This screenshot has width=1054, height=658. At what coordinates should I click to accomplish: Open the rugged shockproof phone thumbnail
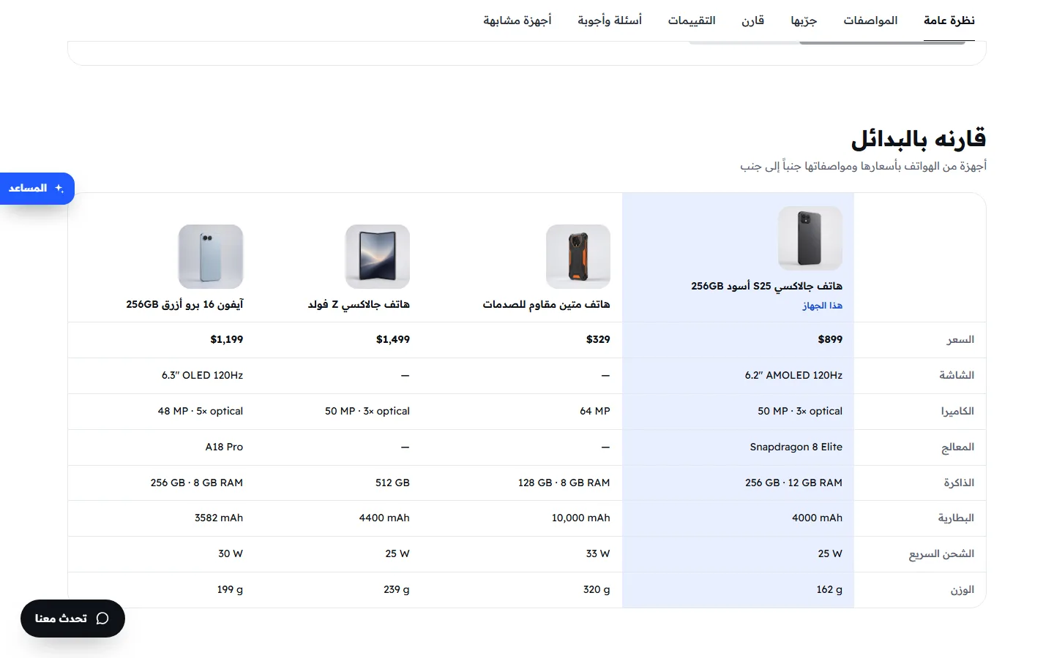(x=578, y=257)
